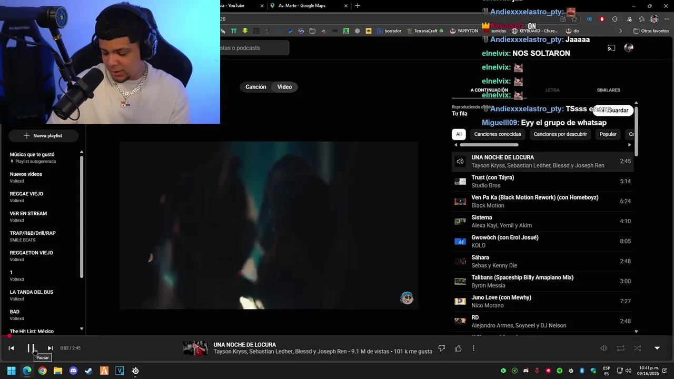
Task: Pause the current song
Action: click(31, 348)
